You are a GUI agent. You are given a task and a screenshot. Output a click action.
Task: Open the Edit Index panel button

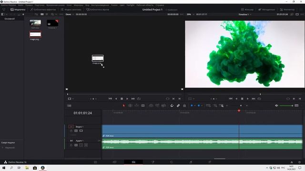click(x=71, y=9)
